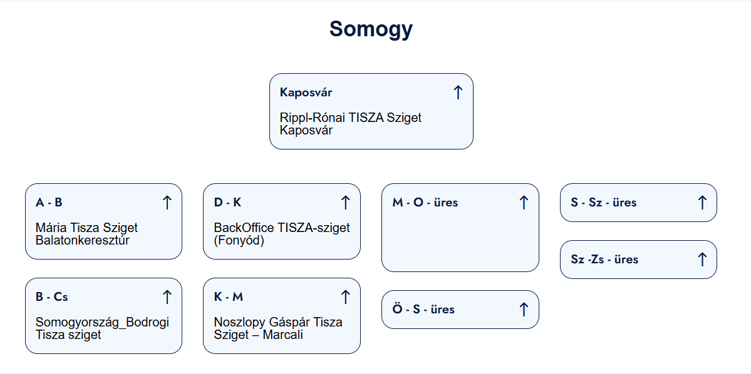The width and height of the screenshot is (751, 374).
Task: Click the arrow on Ö - S - üres card
Action: (524, 310)
